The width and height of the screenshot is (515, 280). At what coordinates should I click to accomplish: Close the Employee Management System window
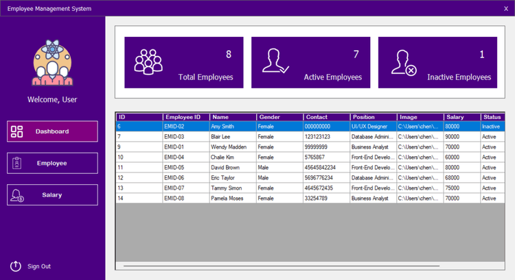506,9
